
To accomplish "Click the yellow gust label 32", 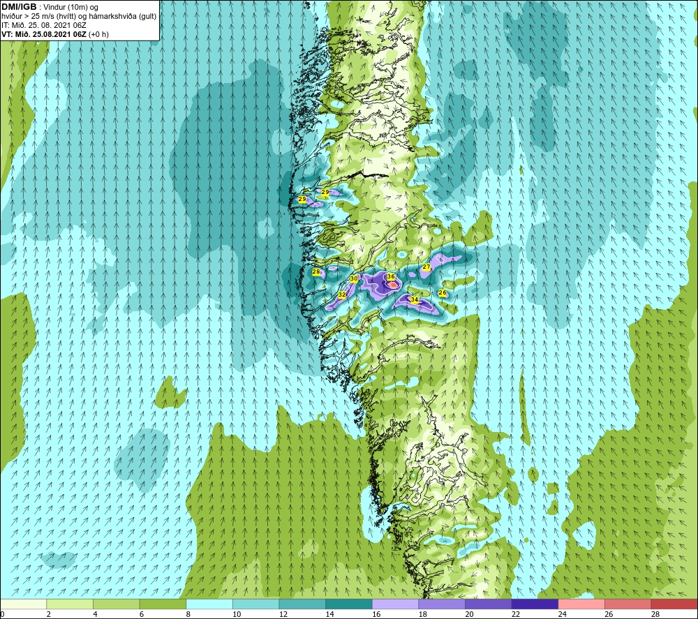I will pyautogui.click(x=342, y=294).
